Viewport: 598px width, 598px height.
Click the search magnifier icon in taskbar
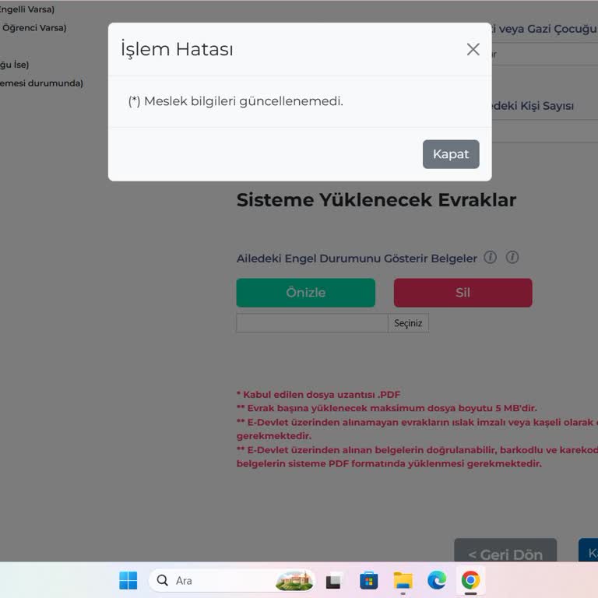tap(163, 580)
